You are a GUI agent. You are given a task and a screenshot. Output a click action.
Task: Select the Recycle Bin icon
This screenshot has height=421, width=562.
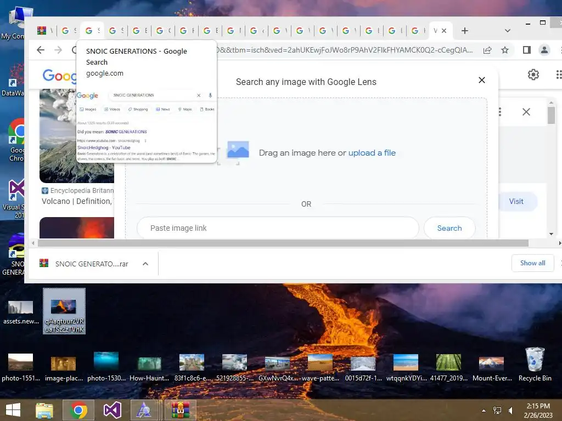coord(535,365)
